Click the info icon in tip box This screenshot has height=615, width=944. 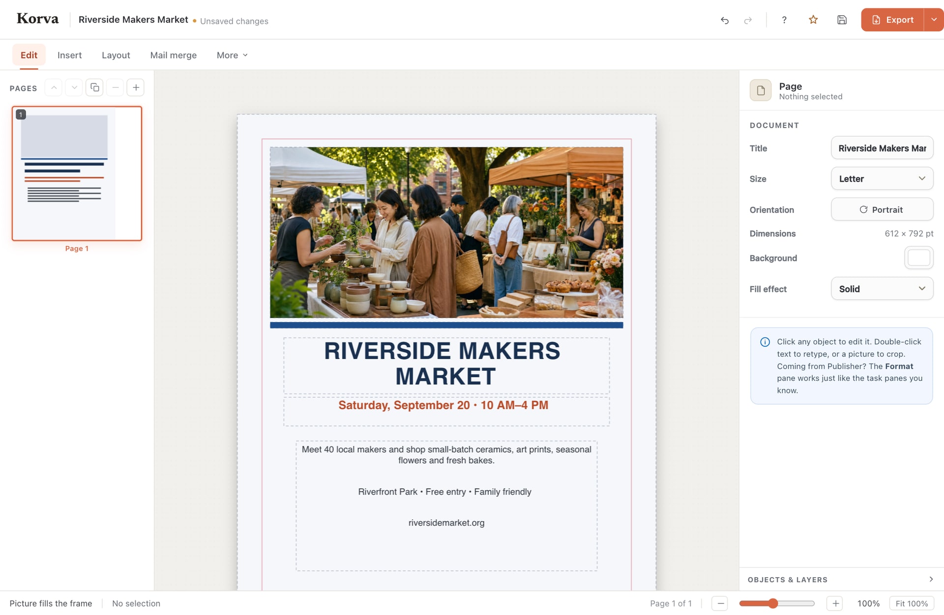click(x=765, y=342)
